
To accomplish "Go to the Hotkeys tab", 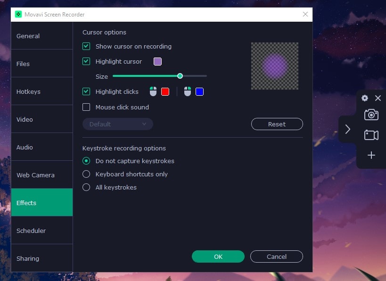I will [x=42, y=91].
